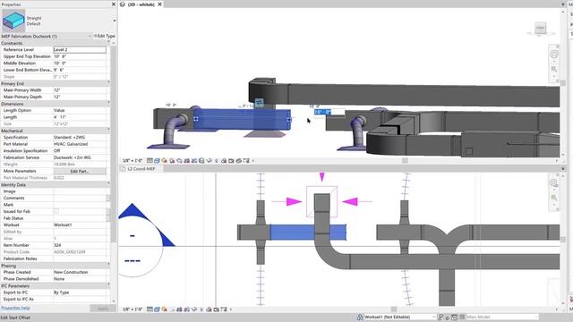The height and width of the screenshot is (322, 573).
Task: Click the Reference Level value field
Action: 80,50
